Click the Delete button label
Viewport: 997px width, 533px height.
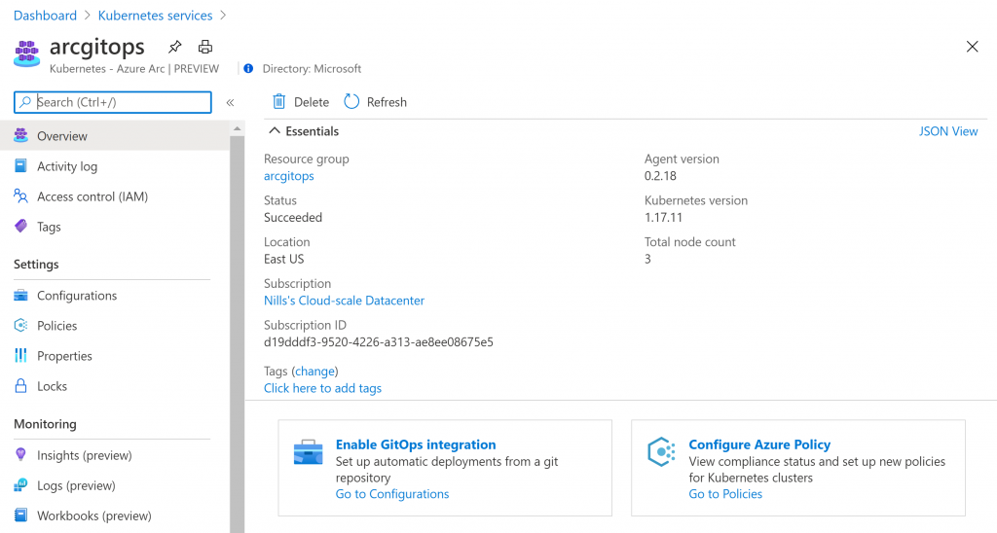tap(311, 102)
